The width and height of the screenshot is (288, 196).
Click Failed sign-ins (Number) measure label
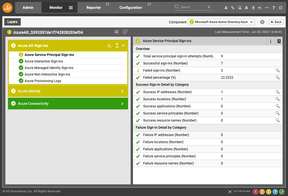[x=162, y=70]
